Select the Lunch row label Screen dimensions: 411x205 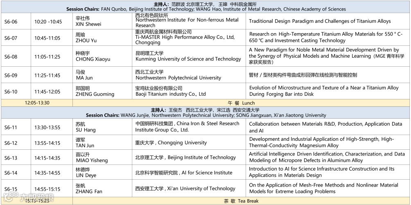point(241,103)
